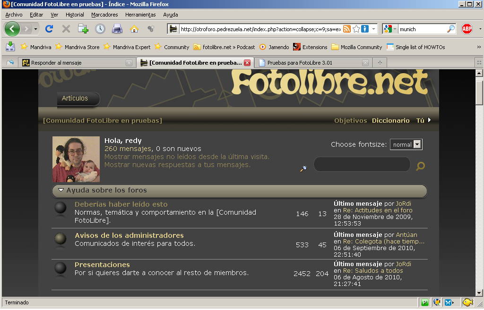Click the Adblock Plus ABP icon
This screenshot has width=484, height=310.
[x=467, y=29]
